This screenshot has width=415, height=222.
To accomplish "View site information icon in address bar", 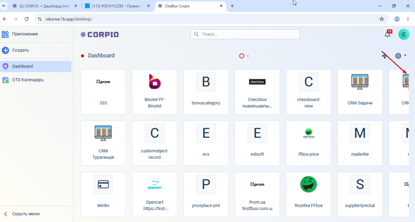I will [x=39, y=19].
